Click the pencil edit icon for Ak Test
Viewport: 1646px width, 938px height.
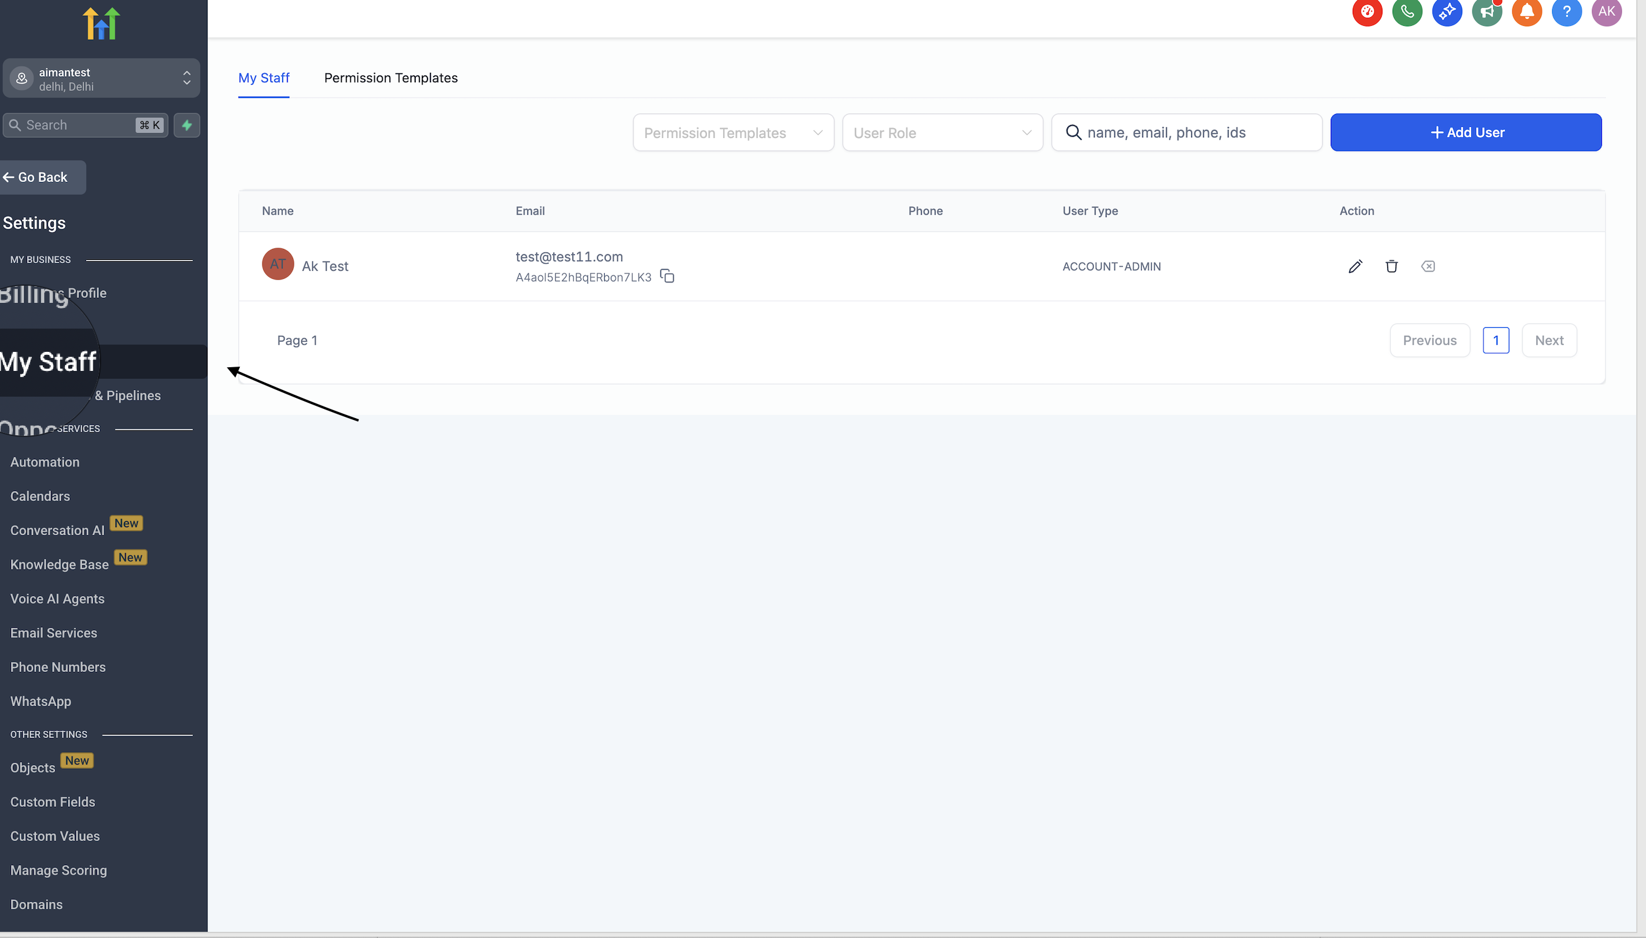(1355, 266)
